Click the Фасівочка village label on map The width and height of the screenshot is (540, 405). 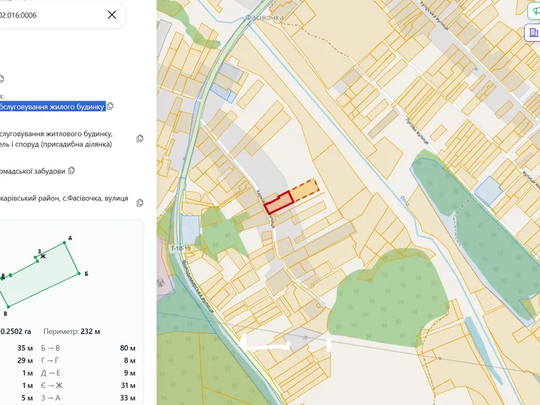pos(265,18)
